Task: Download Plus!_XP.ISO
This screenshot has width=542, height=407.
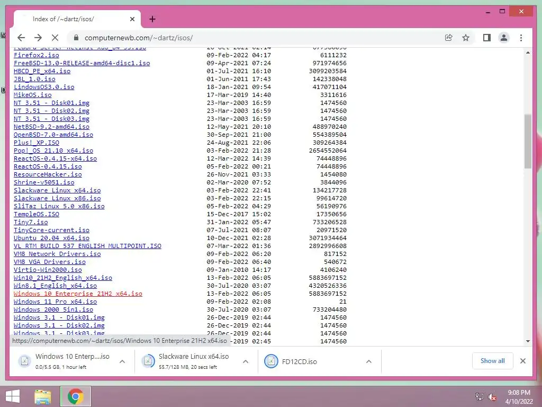Action: tap(37, 143)
